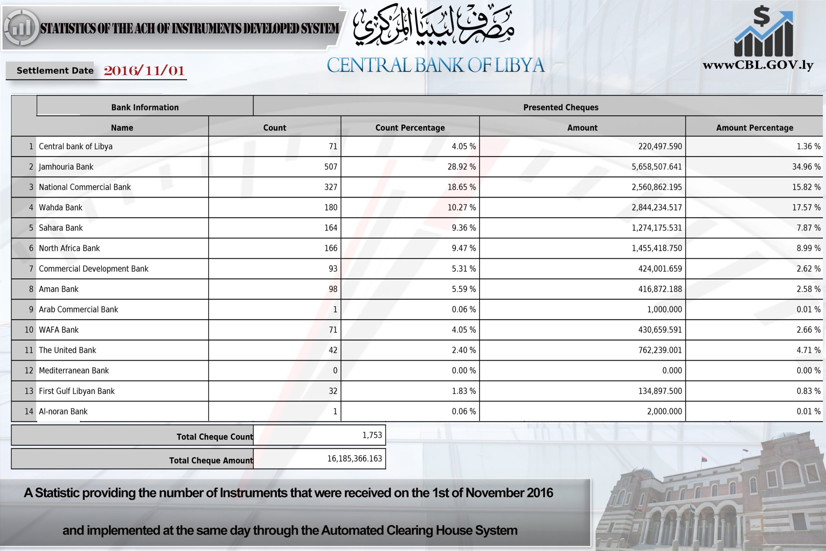This screenshot has width=826, height=551.
Task: Select the settlement date 2016/11/01
Action: pyautogui.click(x=144, y=71)
